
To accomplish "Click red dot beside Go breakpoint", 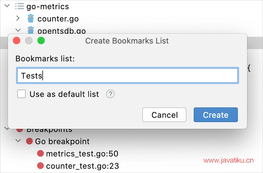I will (x=30, y=141).
